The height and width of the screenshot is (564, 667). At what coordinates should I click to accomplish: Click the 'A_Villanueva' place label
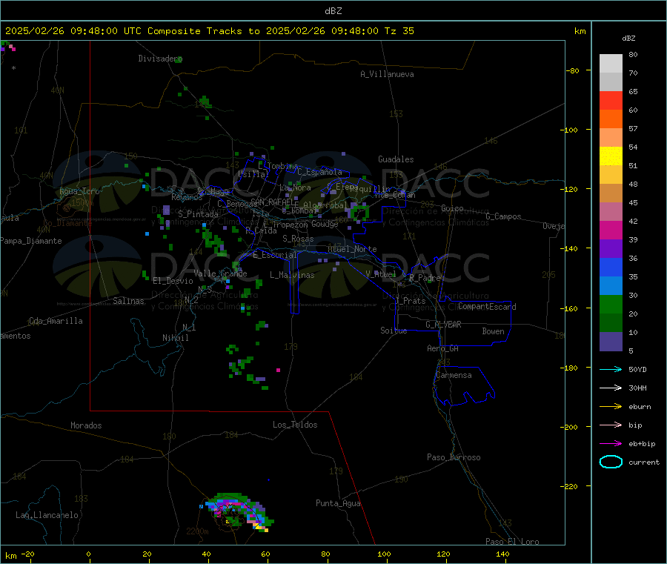tap(387, 74)
